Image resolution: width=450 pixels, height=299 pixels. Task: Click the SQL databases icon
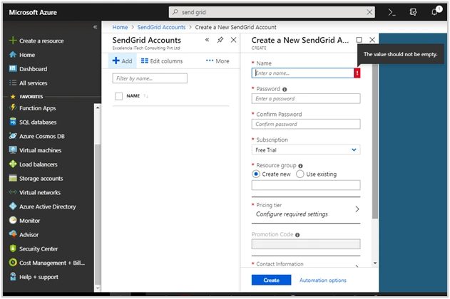point(13,122)
